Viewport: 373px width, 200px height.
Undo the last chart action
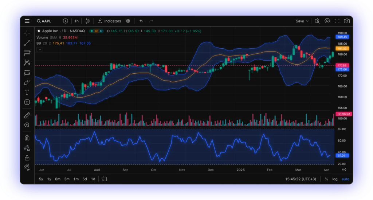[141, 21]
